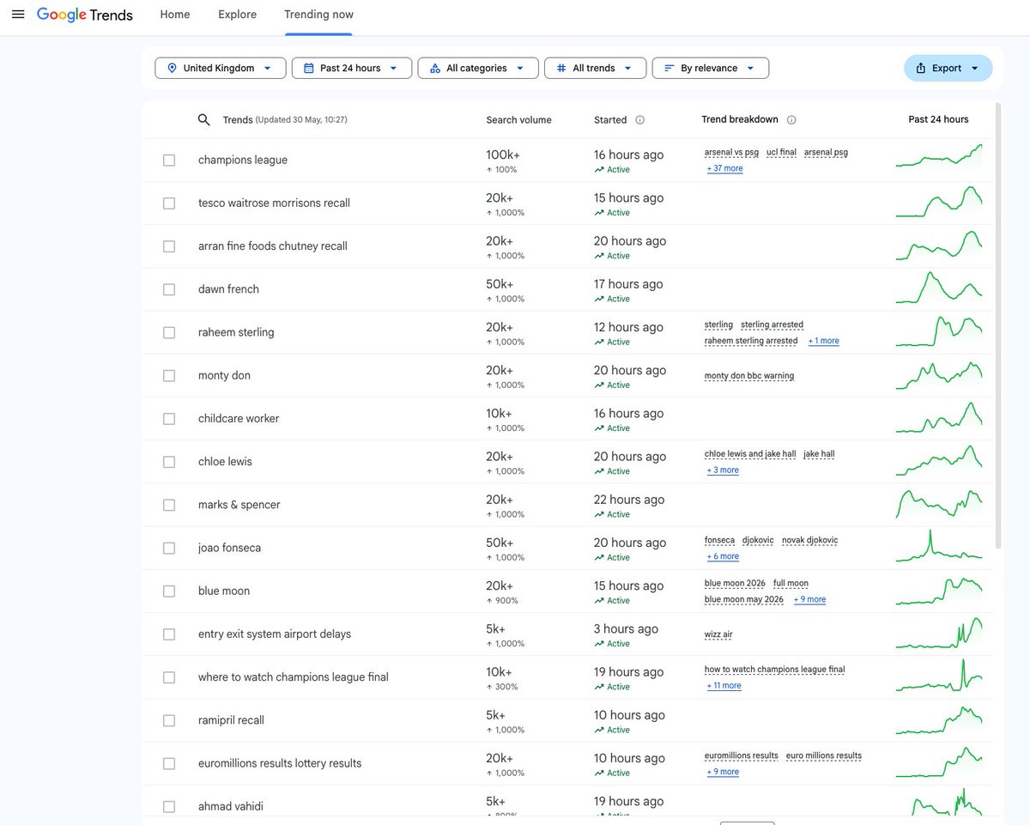Tick the checkbox for tesco waitrose morrisons recall
Image resolution: width=1030 pixels, height=825 pixels.
(169, 203)
